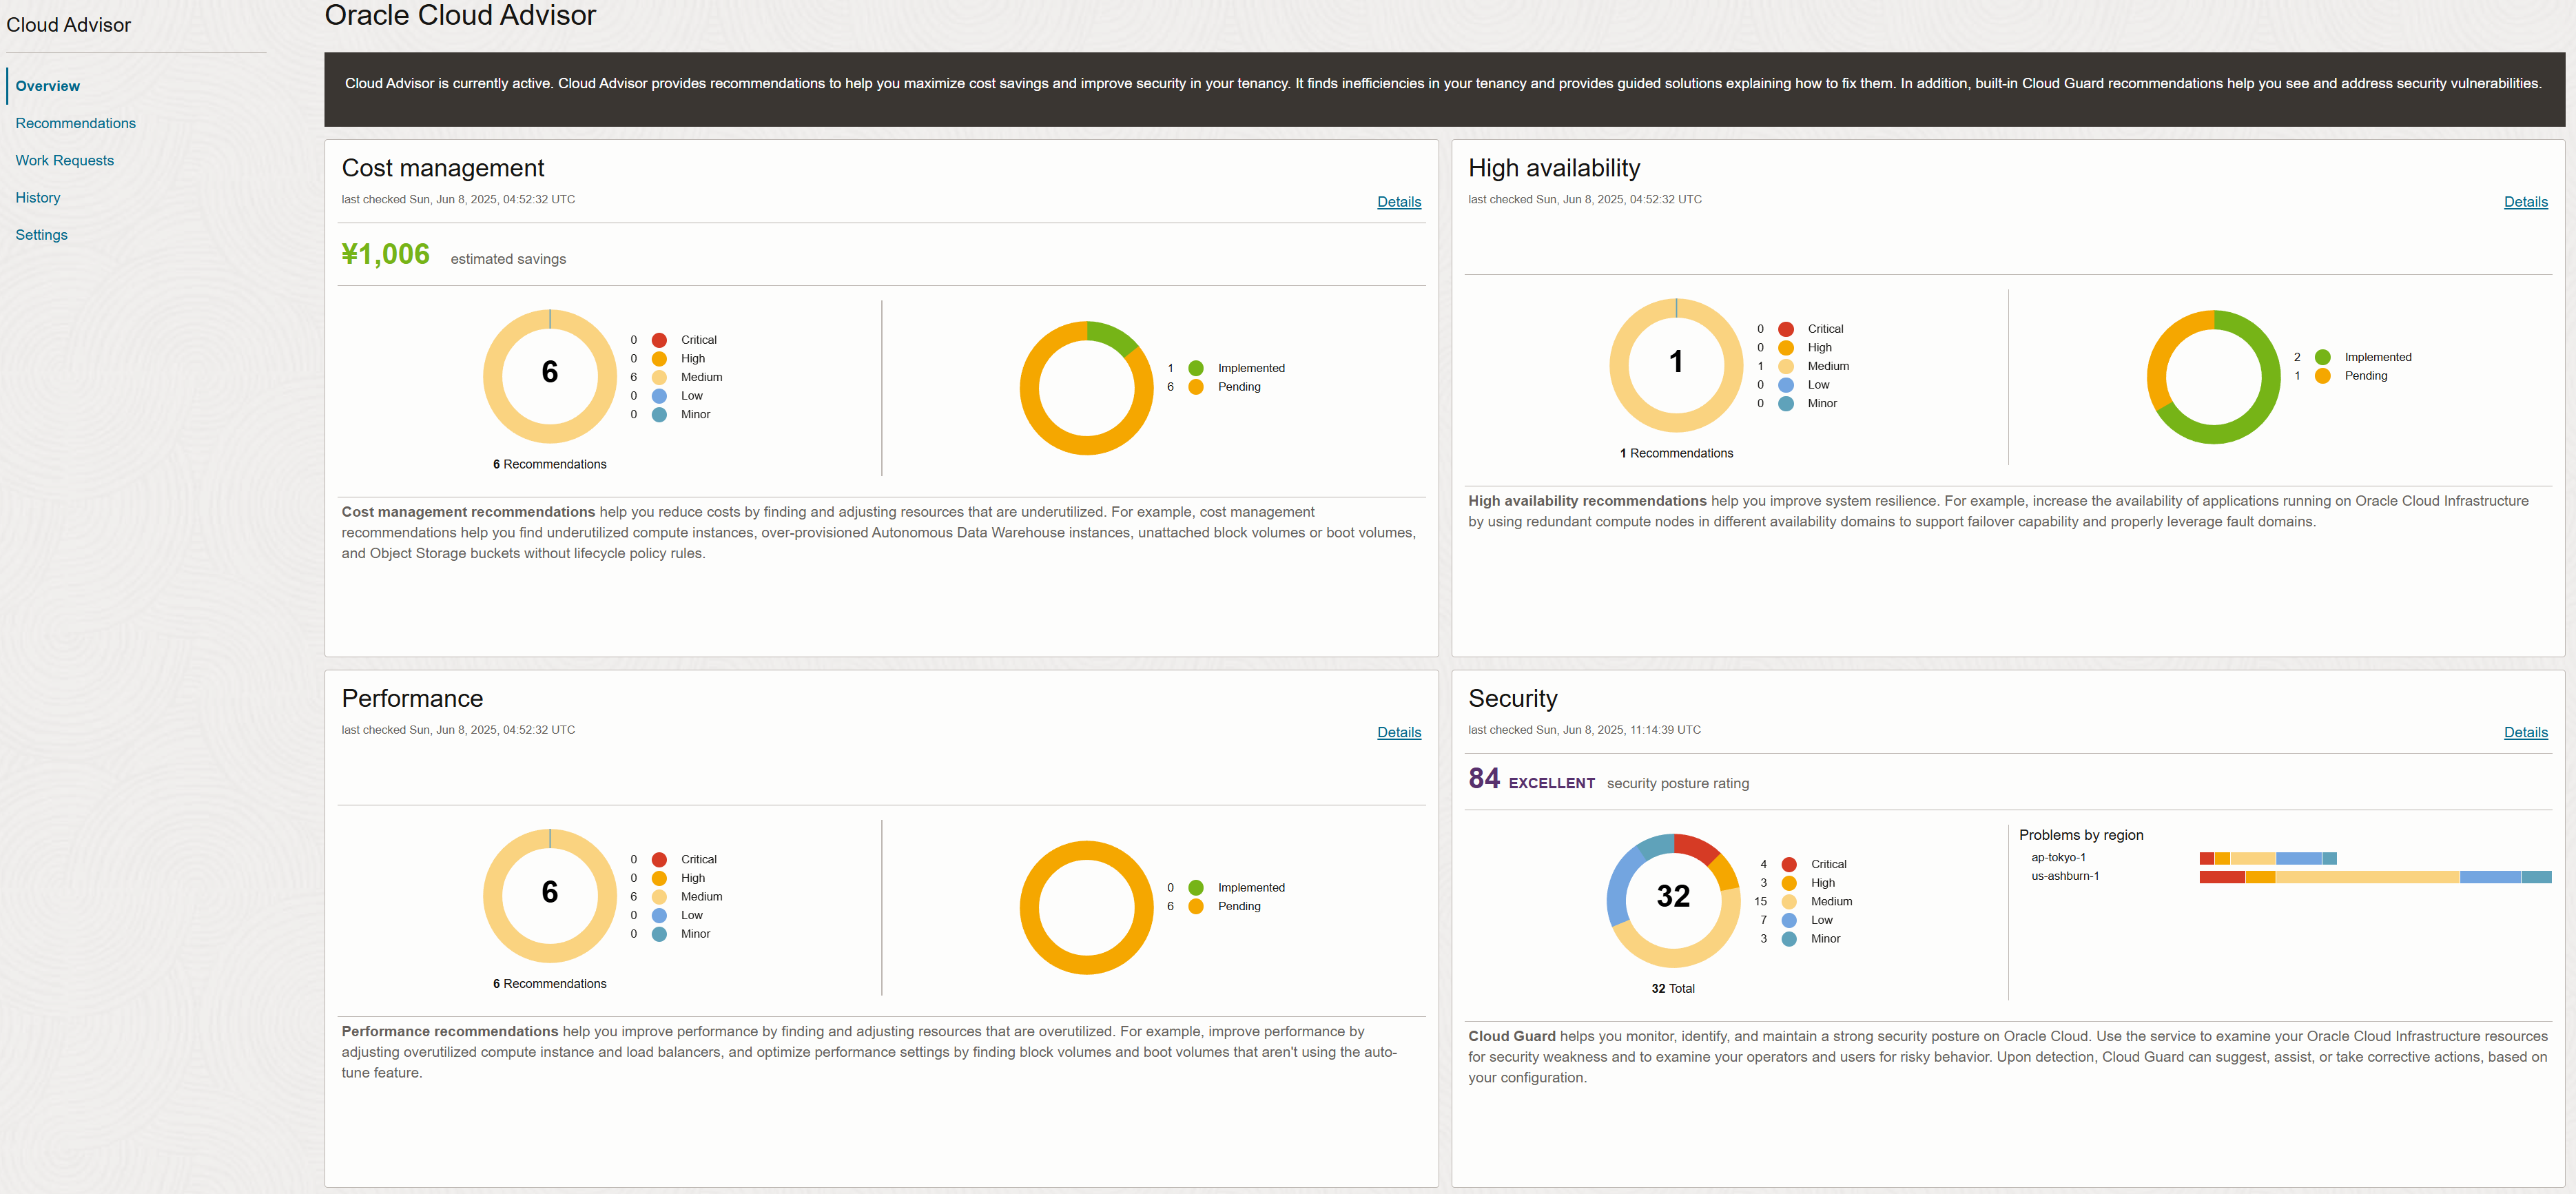Click High orange dot in Security legend
The height and width of the screenshot is (1194, 2576).
pos(1789,883)
